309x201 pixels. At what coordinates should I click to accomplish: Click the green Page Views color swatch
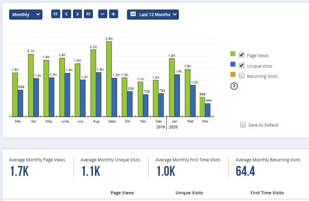coord(233,54)
